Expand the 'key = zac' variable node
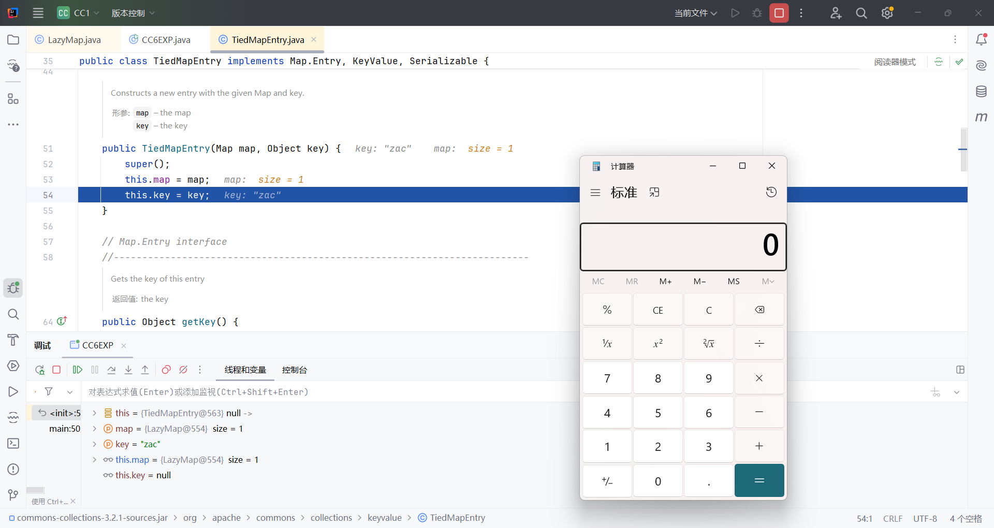This screenshot has width=994, height=528. (95, 444)
